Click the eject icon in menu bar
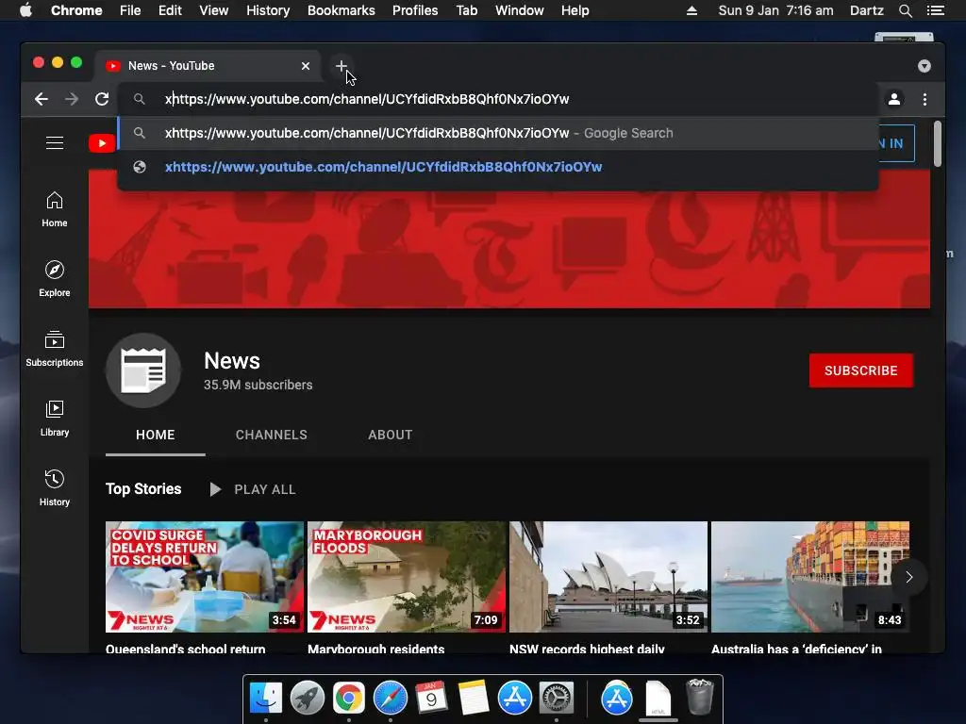Screen dimensions: 966x724 691,10
